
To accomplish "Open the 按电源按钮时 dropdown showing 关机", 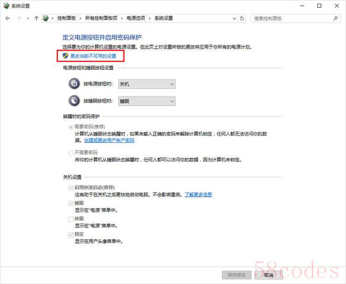I will click(x=147, y=84).
